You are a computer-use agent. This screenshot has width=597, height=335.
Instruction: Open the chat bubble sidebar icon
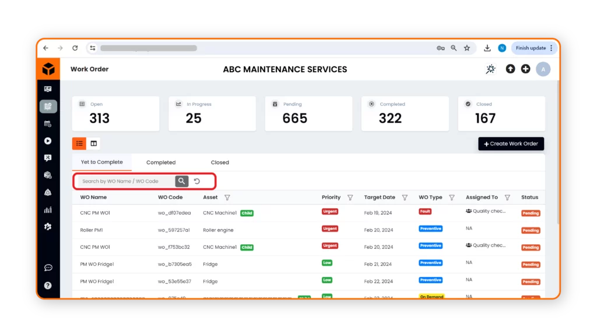48,268
